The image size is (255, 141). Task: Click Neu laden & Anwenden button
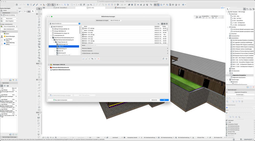[x=60, y=100]
